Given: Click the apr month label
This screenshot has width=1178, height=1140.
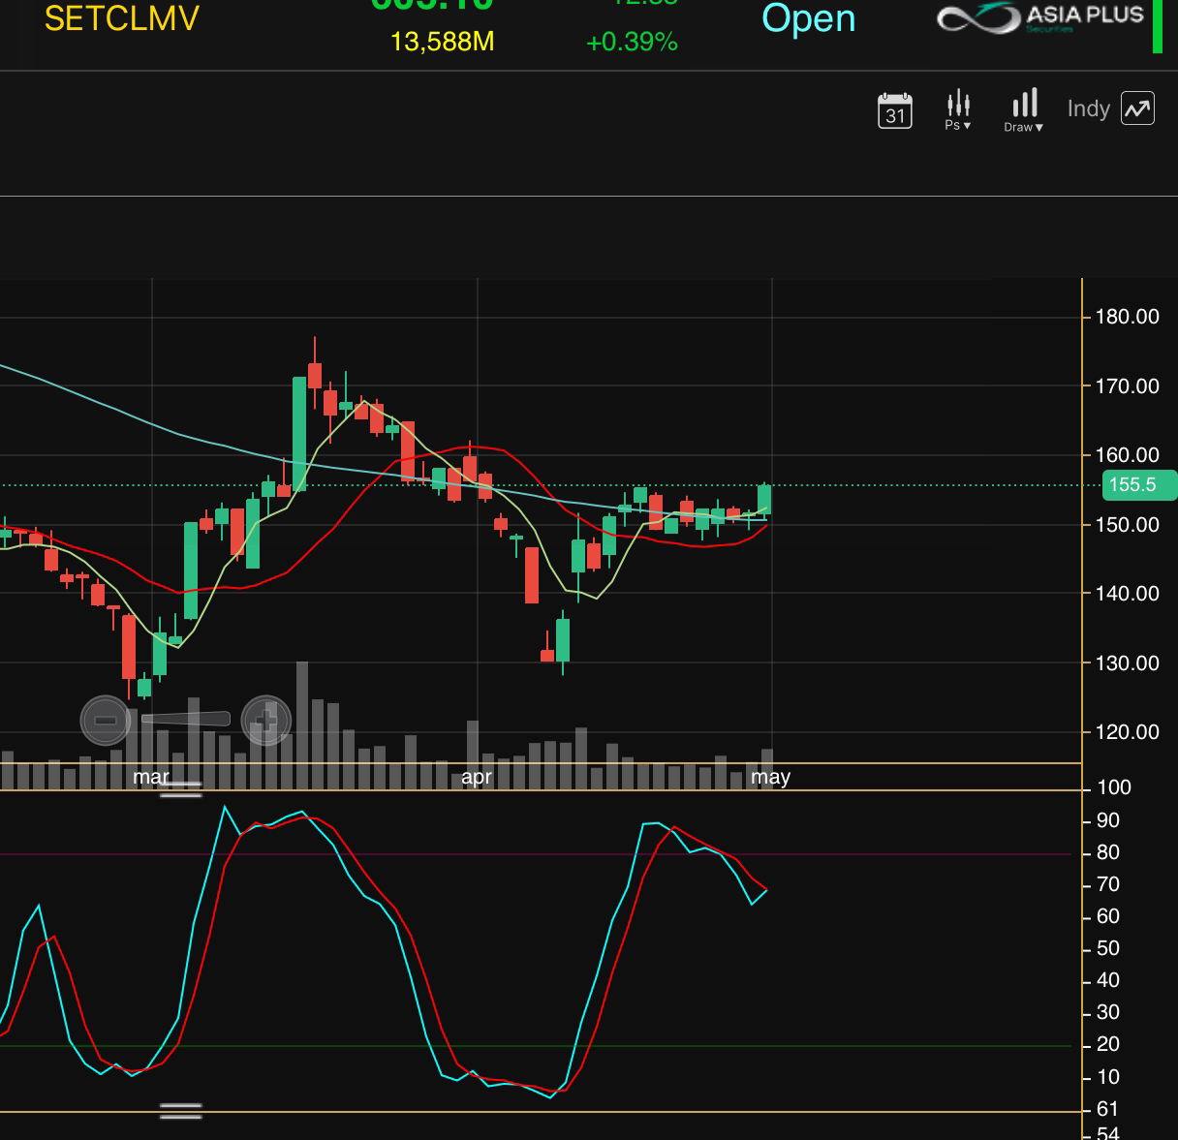Looking at the screenshot, I should (477, 777).
